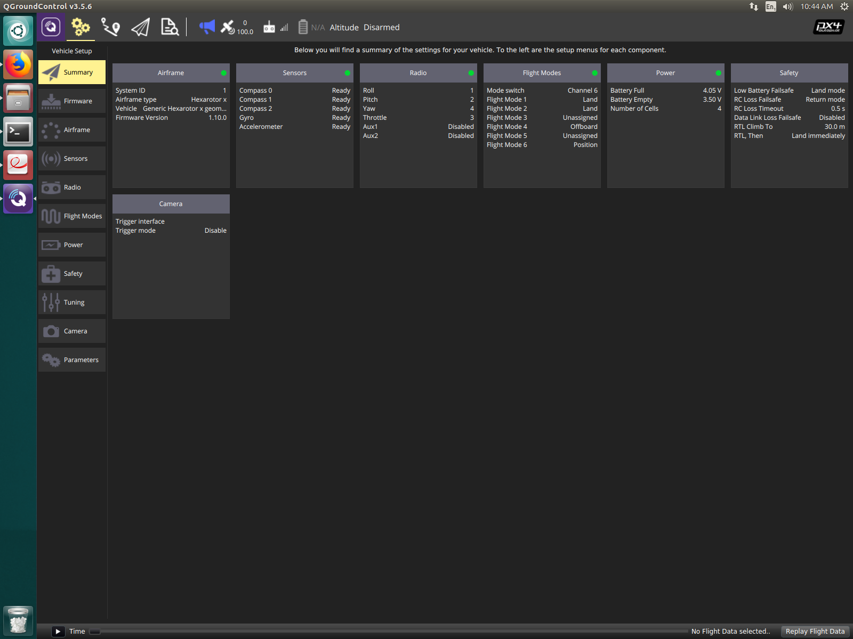853x639 pixels.
Task: Click the Flight Modes summary card header
Action: (x=542, y=73)
